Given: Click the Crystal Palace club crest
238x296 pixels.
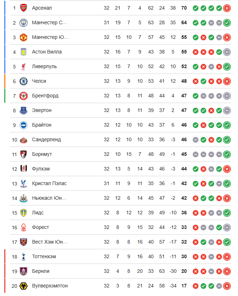Looking at the screenshot, I should click(24, 183).
